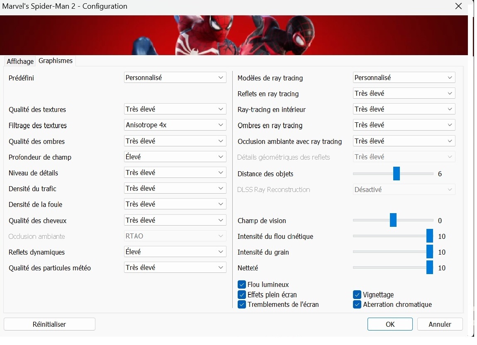Click the Réinitialiser button
Image resolution: width=477 pixels, height=345 pixels.
(x=50, y=324)
